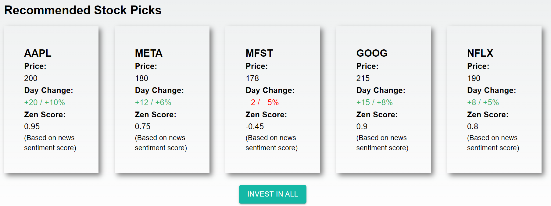Click AAPL price value 200
The height and width of the screenshot is (206, 551).
tap(31, 78)
